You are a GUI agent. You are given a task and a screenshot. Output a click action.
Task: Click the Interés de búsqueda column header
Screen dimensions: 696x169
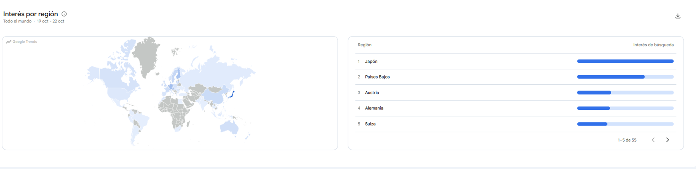(653, 45)
